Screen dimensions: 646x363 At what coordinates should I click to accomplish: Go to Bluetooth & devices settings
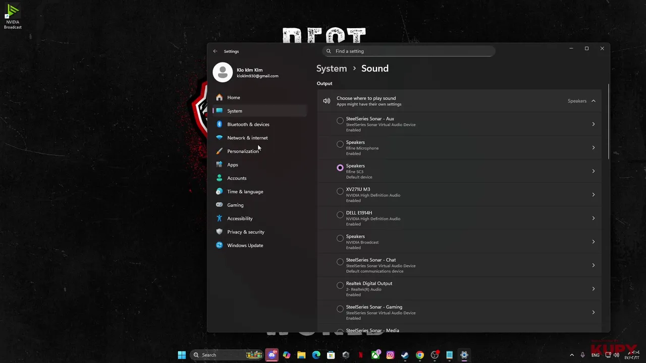point(260,124)
